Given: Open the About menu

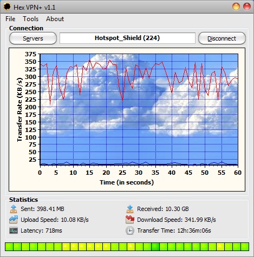Looking at the screenshot, I should coord(55,19).
